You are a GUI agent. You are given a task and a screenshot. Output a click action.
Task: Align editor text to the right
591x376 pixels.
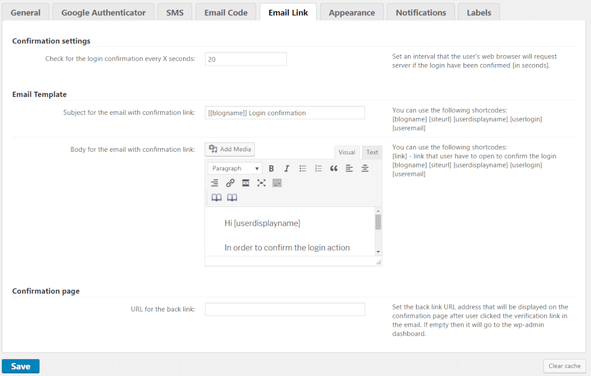point(215,183)
